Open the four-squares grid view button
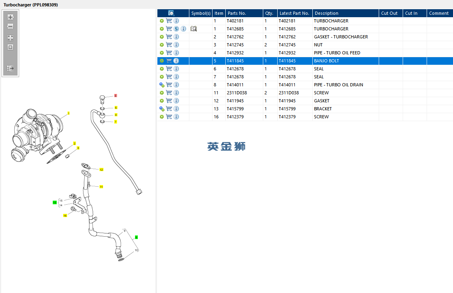This screenshot has height=293, width=453. 10,38
